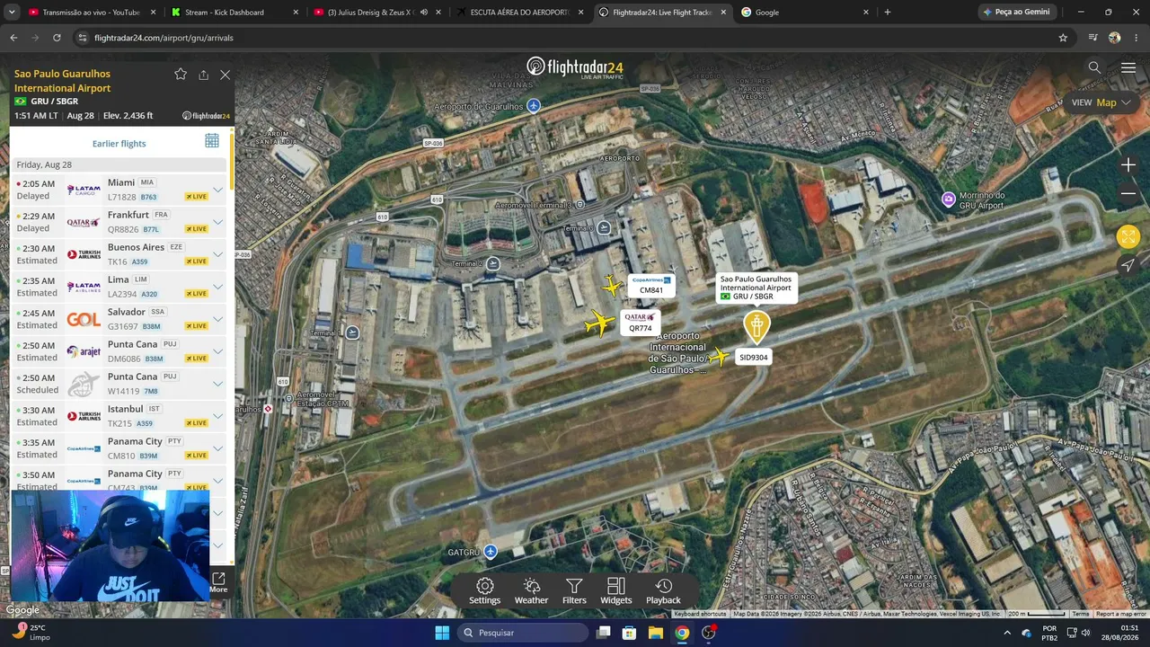The image size is (1150, 647).
Task: Open the VIEW Map dropdown
Action: [1101, 102]
